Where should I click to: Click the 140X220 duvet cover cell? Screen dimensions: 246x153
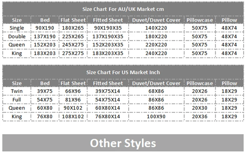pos(156,28)
